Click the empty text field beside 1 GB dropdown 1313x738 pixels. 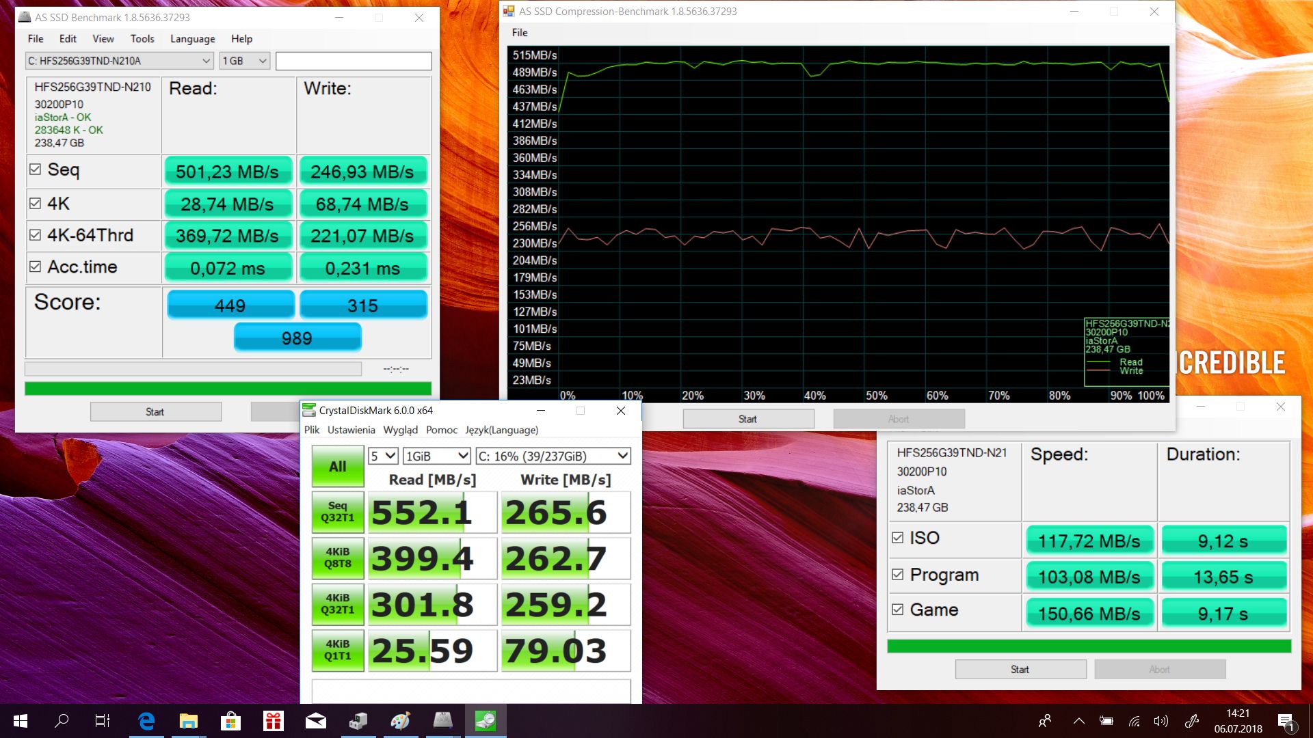(353, 61)
